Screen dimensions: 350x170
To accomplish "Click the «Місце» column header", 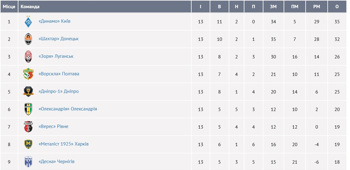I will 9,7.
